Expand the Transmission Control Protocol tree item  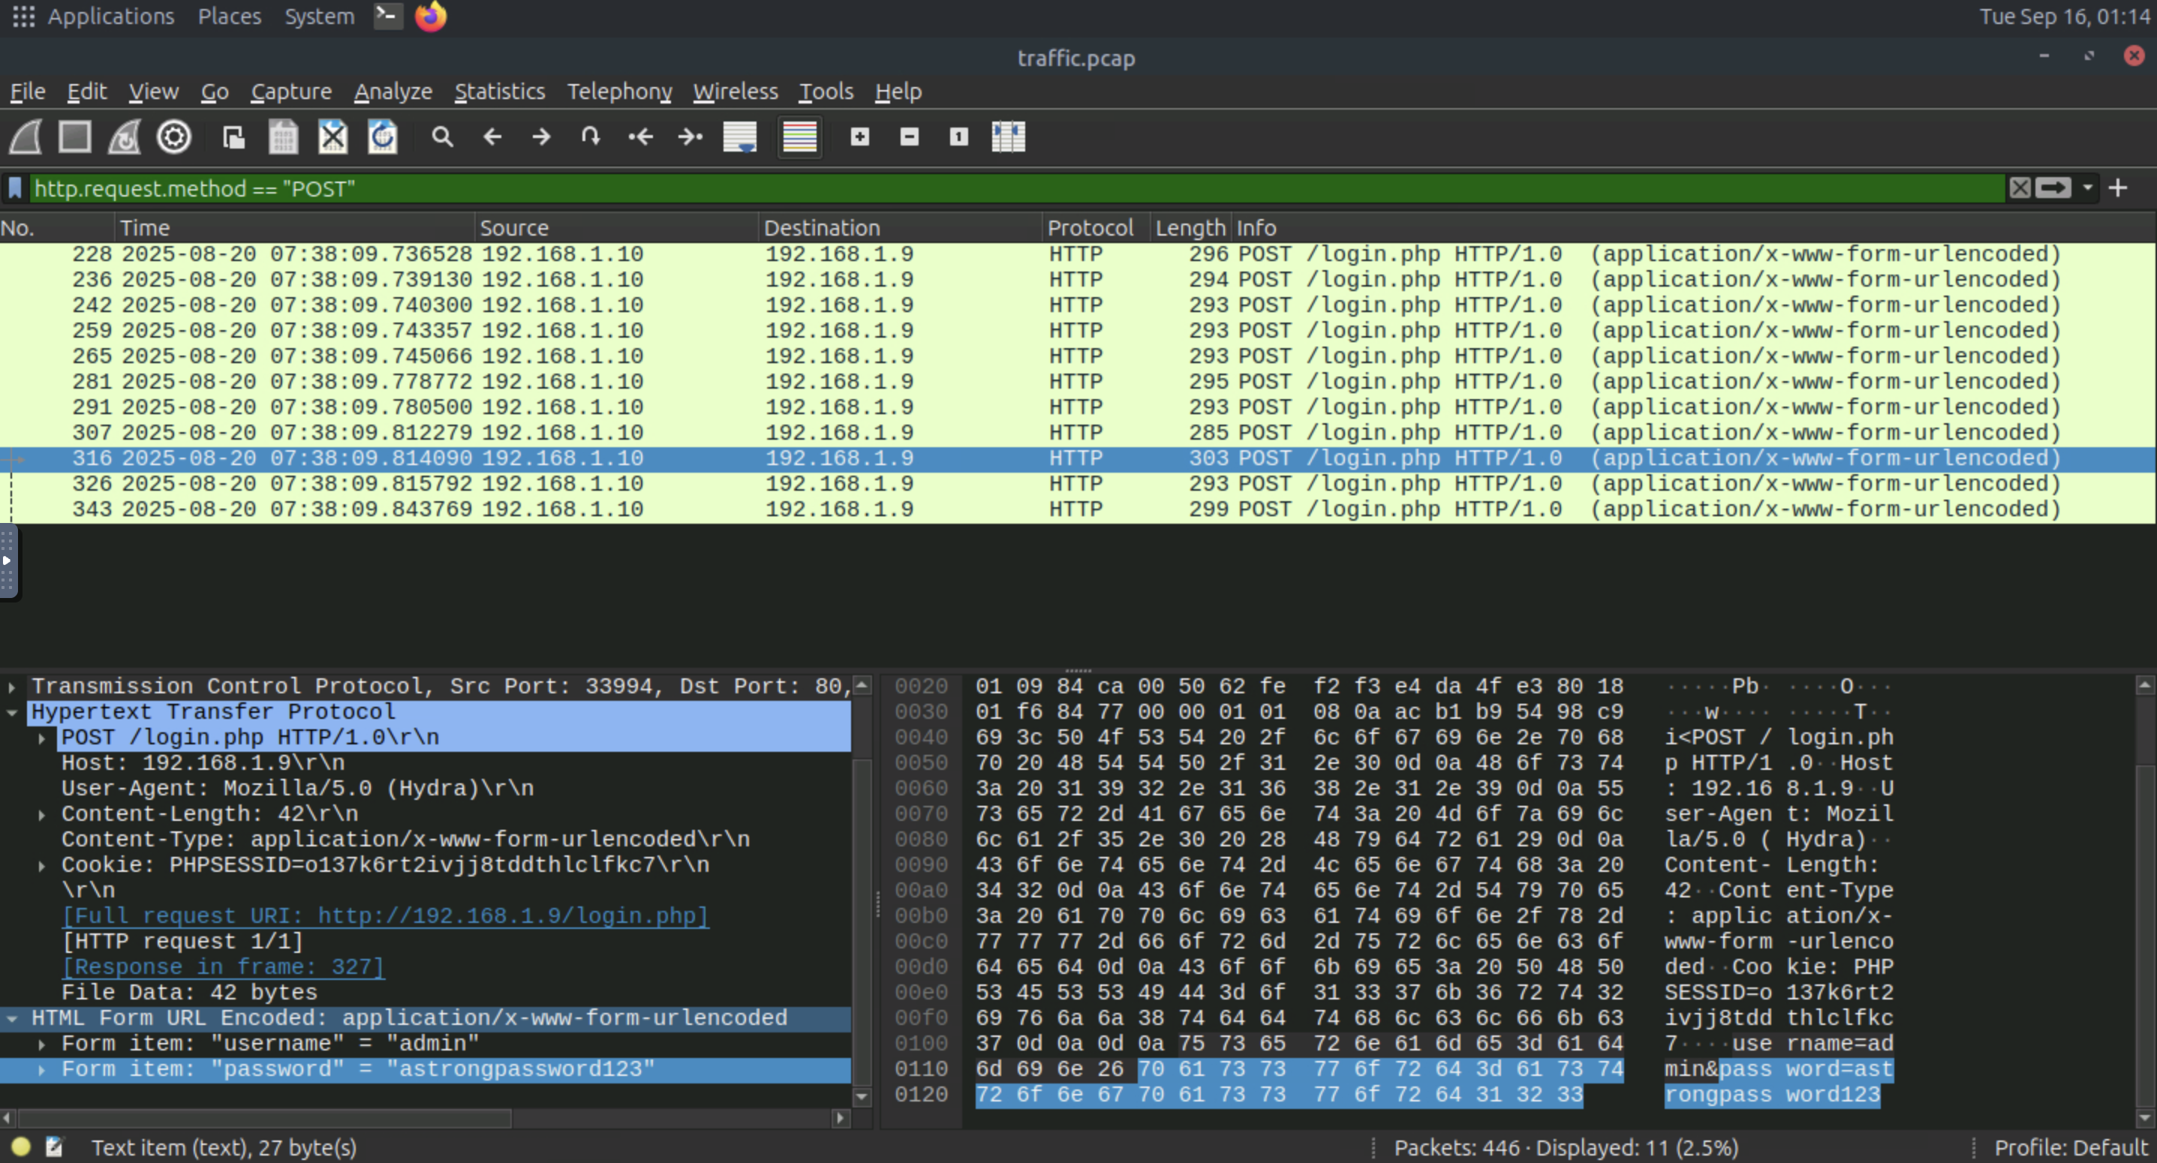(x=12, y=687)
